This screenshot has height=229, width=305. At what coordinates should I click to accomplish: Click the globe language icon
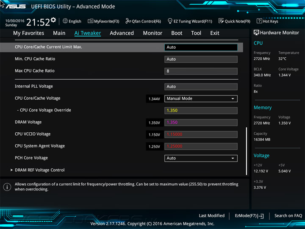click(x=65, y=21)
